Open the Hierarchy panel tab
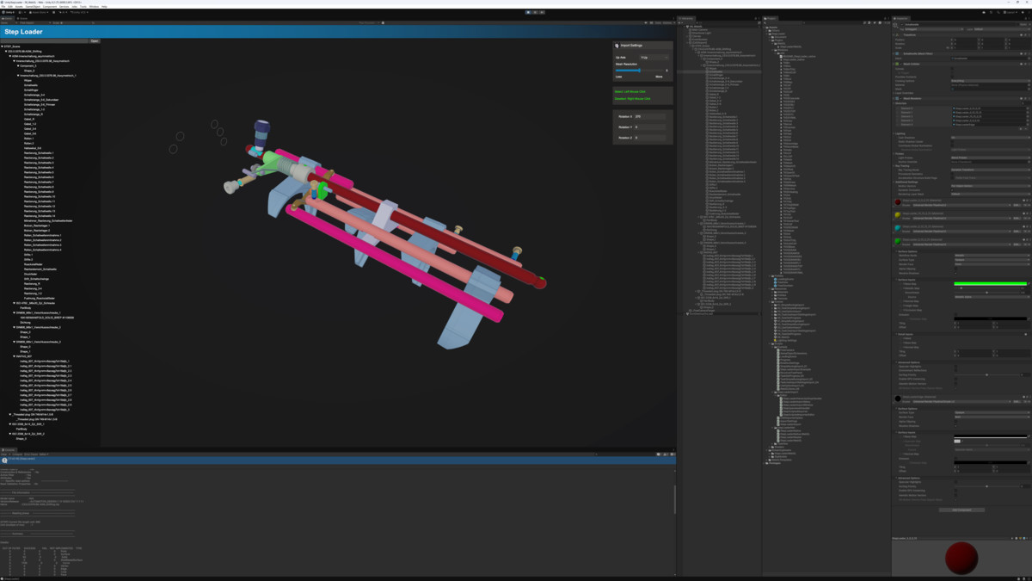Image resolution: width=1032 pixels, height=581 pixels. click(x=686, y=18)
